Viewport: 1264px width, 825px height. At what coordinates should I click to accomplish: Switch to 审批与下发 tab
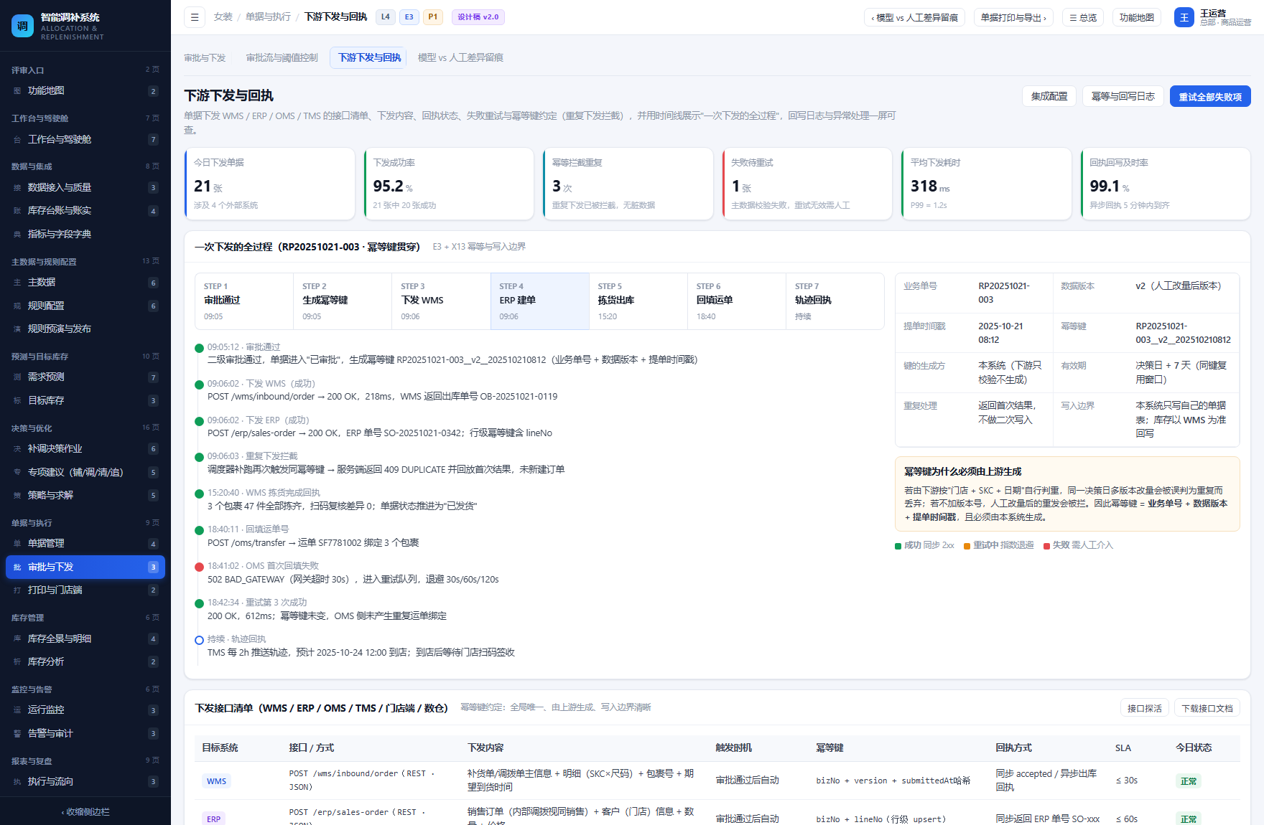tap(205, 58)
